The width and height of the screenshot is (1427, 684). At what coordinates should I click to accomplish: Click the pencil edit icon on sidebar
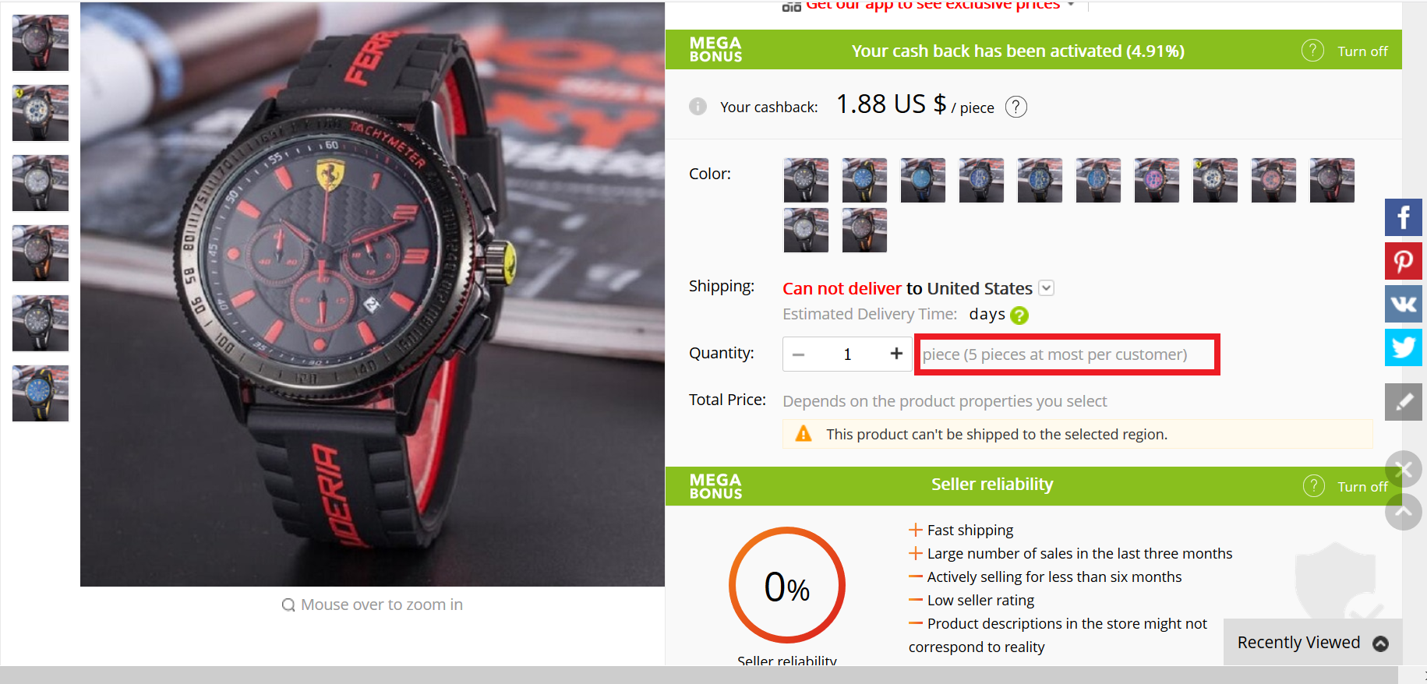(x=1403, y=402)
